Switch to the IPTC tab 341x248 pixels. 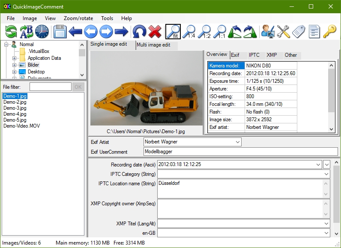[x=256, y=55]
